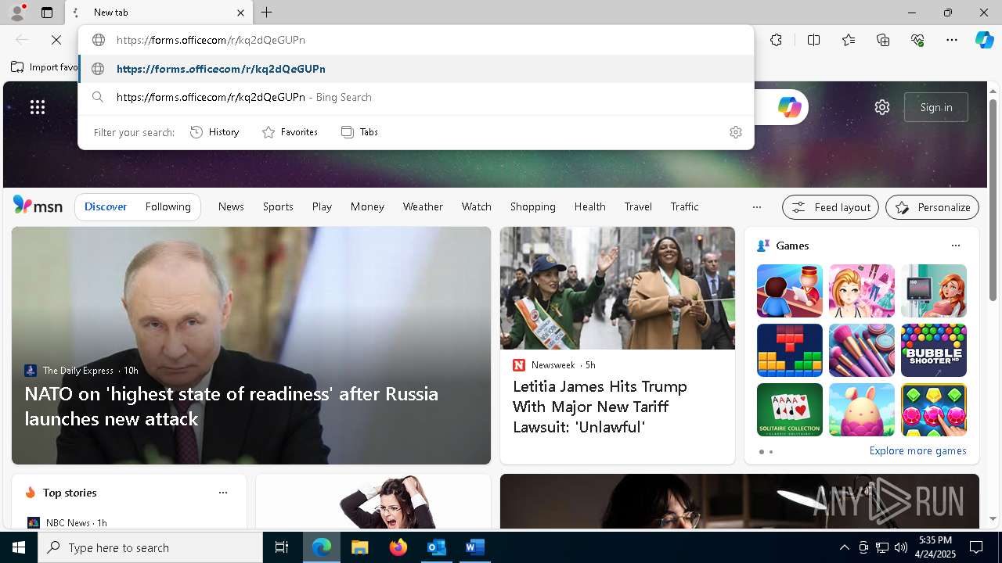Switch to the Discover tab
1002x563 pixels.
point(106,206)
